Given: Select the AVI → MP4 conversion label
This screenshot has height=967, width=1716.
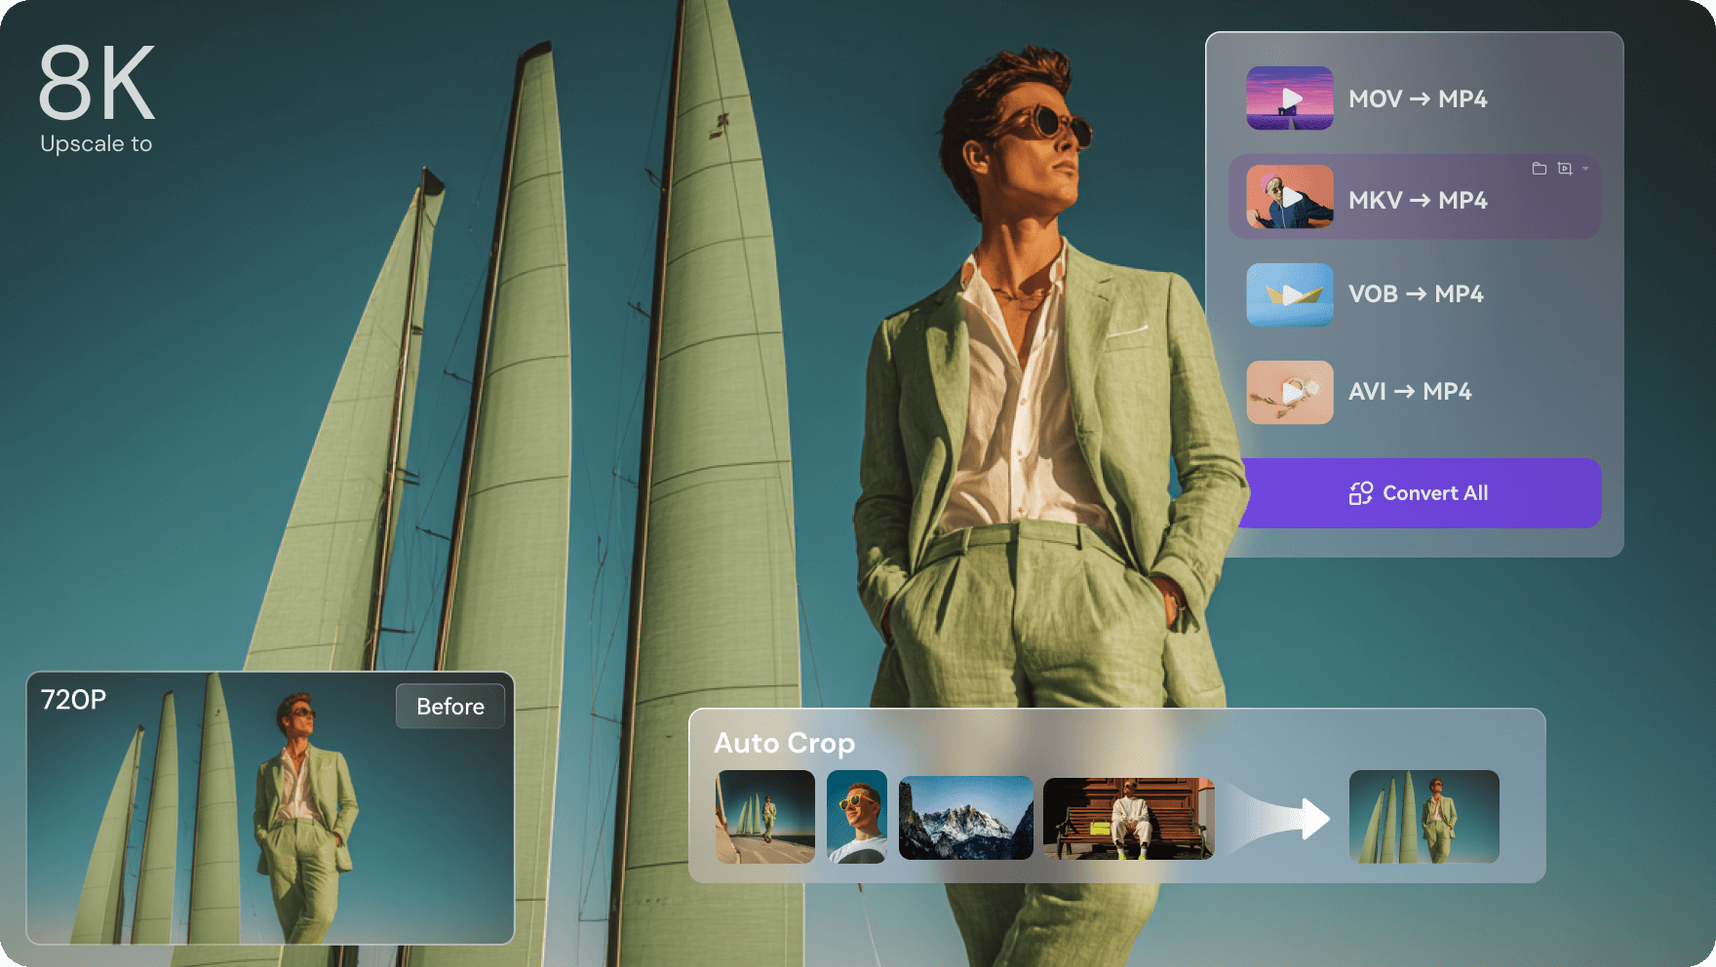Looking at the screenshot, I should tap(1410, 391).
